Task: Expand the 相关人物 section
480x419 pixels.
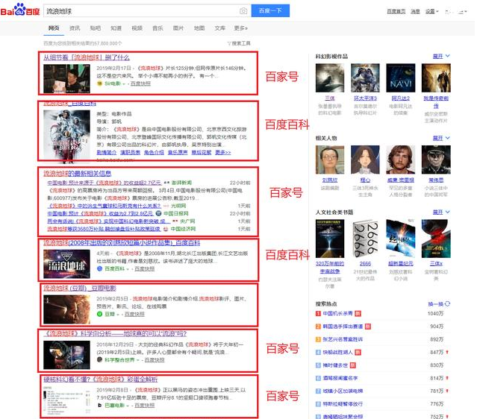Action: pyautogui.click(x=441, y=138)
